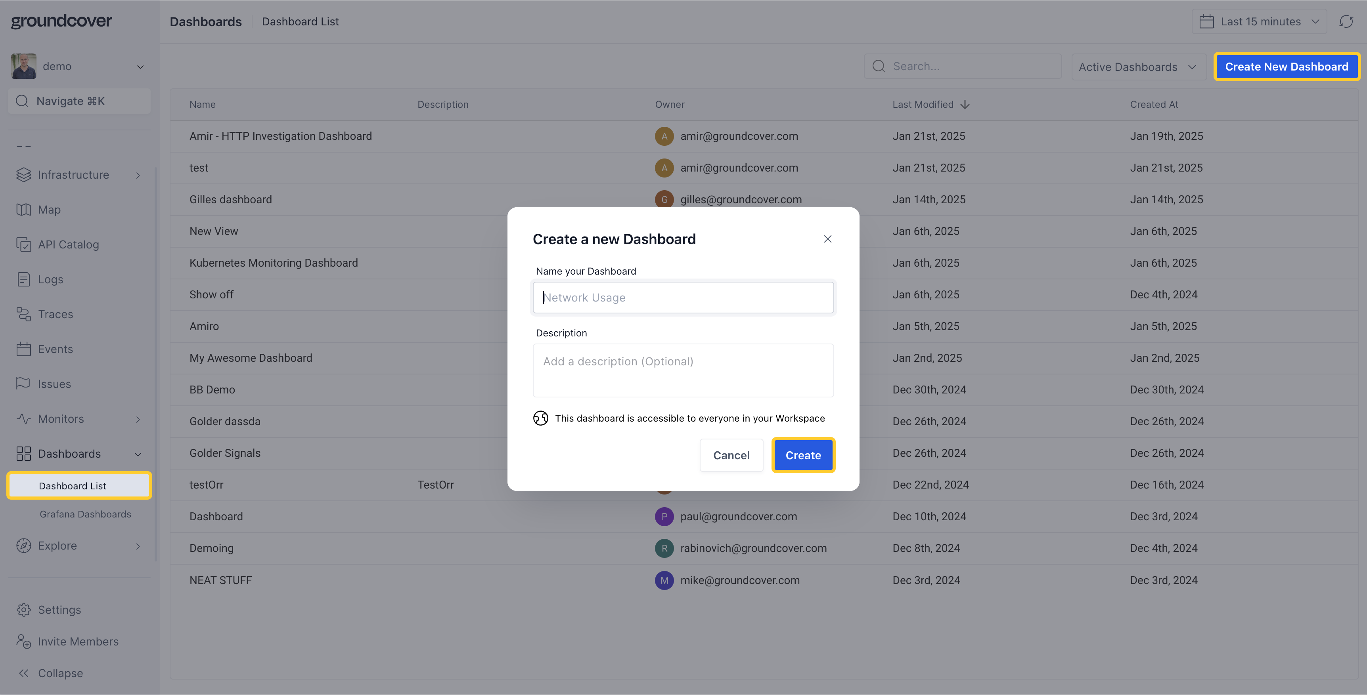Viewport: 1367px width, 695px height.
Task: Click the Map icon in sidebar
Action: (23, 210)
